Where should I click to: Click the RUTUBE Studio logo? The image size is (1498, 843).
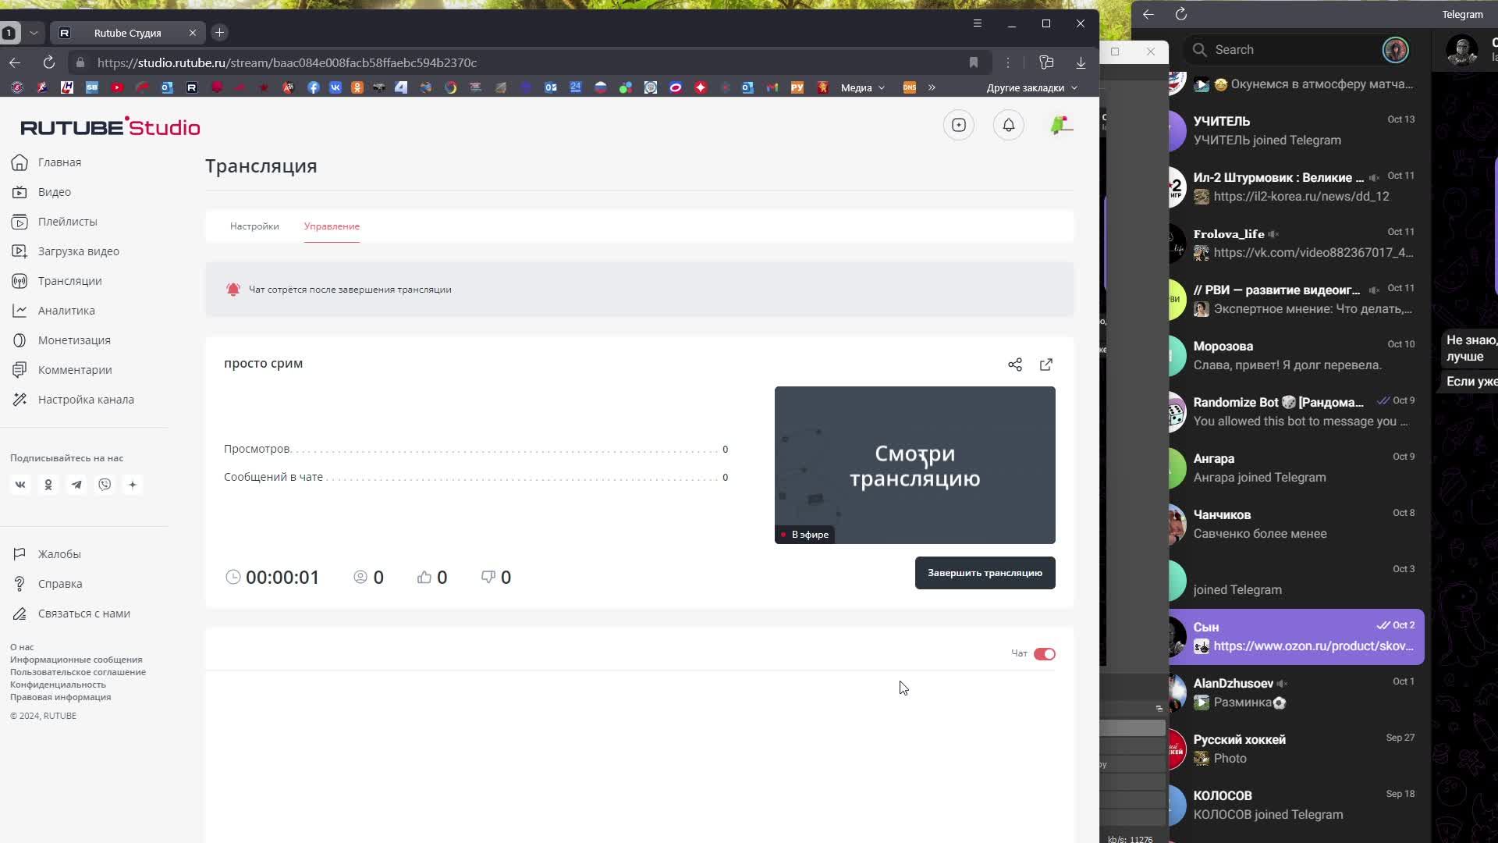coord(110,126)
